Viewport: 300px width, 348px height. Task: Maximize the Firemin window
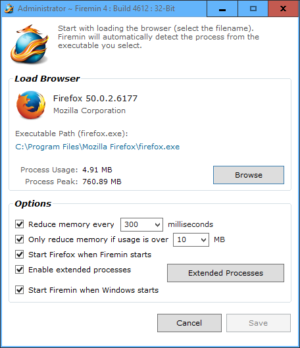(253, 9)
